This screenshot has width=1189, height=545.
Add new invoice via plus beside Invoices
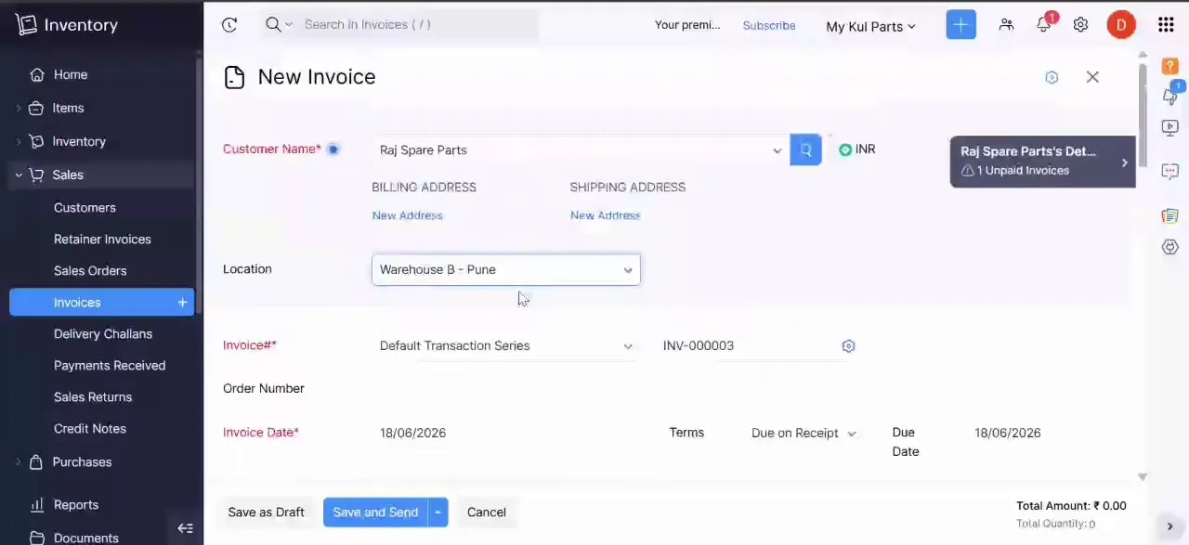(182, 302)
